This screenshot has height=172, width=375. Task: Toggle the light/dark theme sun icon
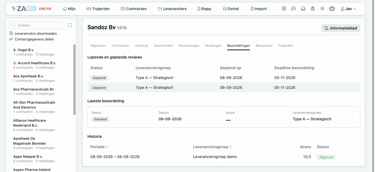[x=322, y=9]
